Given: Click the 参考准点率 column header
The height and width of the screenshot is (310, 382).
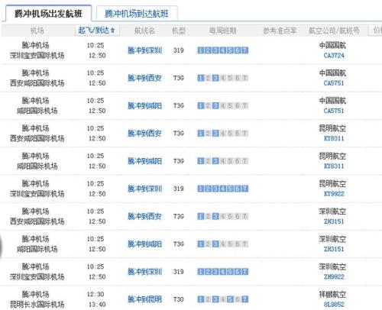Looking at the screenshot, I should pyautogui.click(x=280, y=31).
